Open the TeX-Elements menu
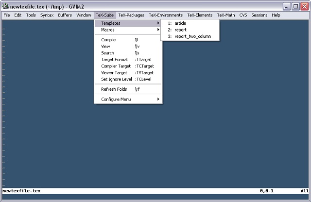Image resolution: width=311 pixels, height=202 pixels. pos(200,15)
